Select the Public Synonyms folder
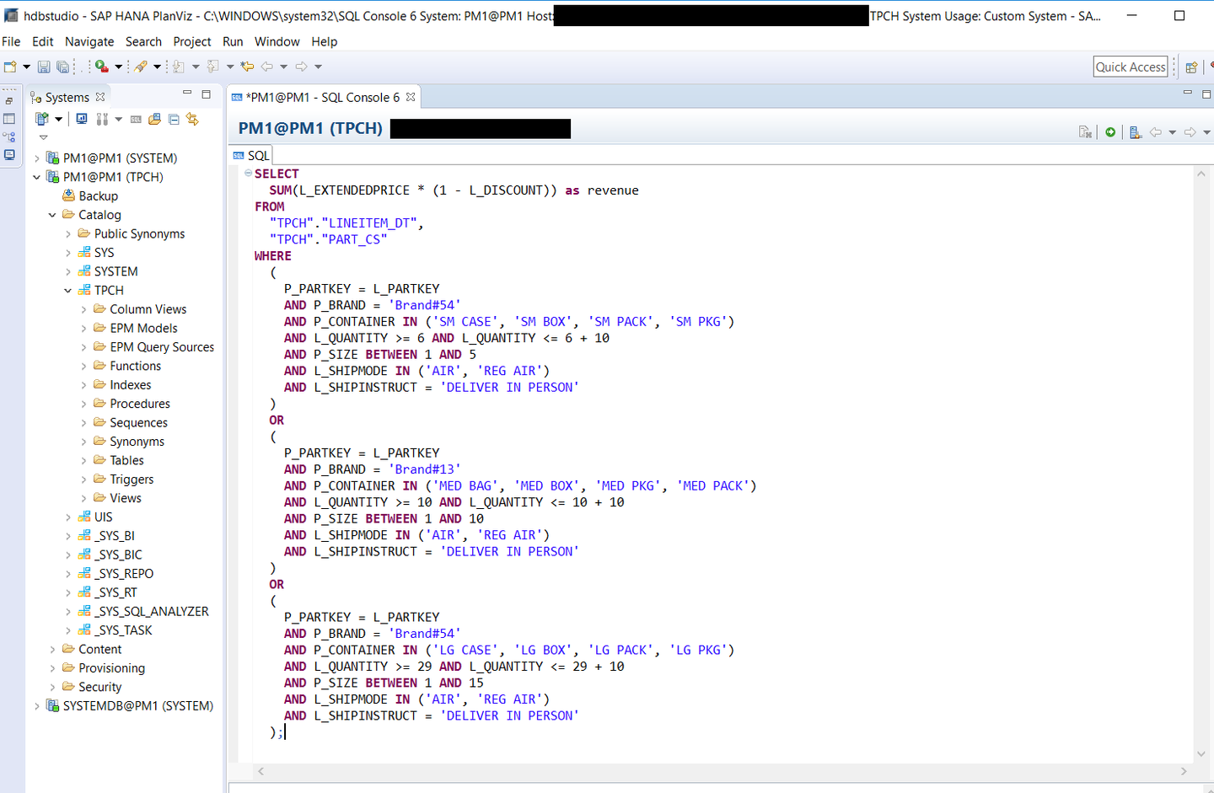The image size is (1214, 793). [132, 233]
